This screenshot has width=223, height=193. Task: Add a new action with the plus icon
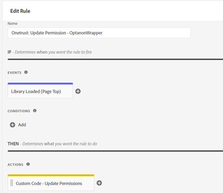(x=99, y=183)
